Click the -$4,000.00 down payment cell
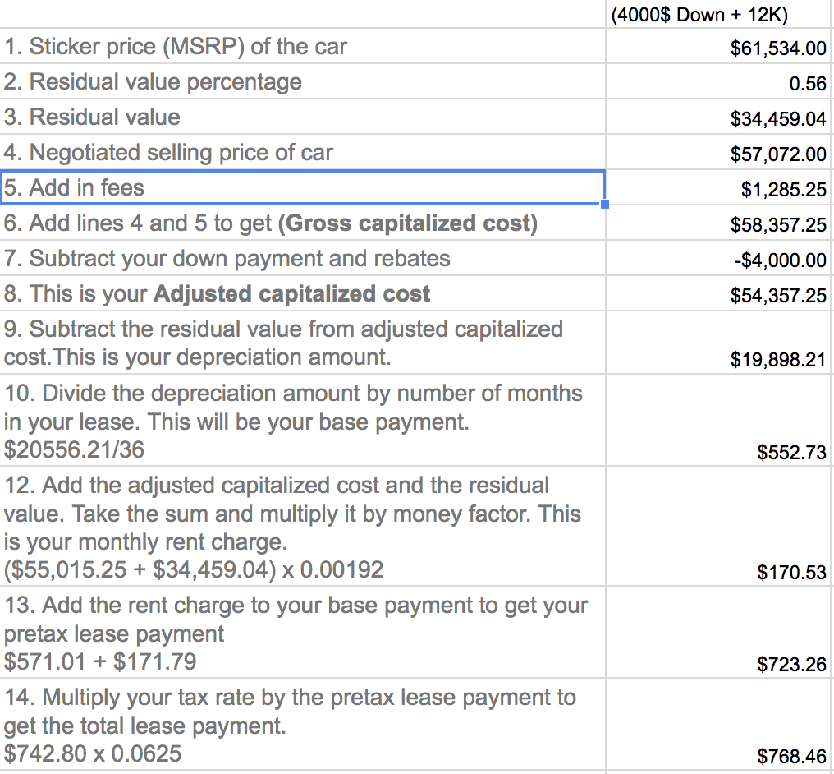Image resolution: width=834 pixels, height=774 pixels. (717, 258)
